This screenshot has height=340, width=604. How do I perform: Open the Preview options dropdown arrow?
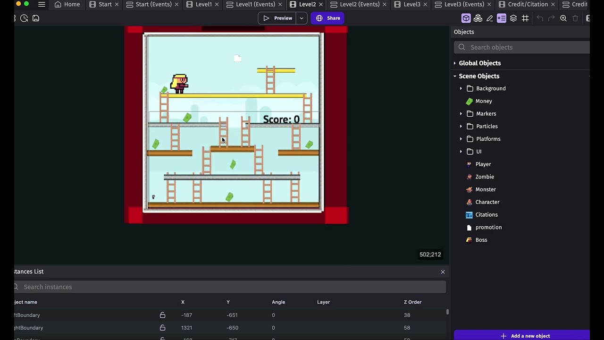tap(302, 18)
